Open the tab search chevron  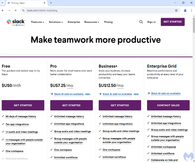click(2, 3)
